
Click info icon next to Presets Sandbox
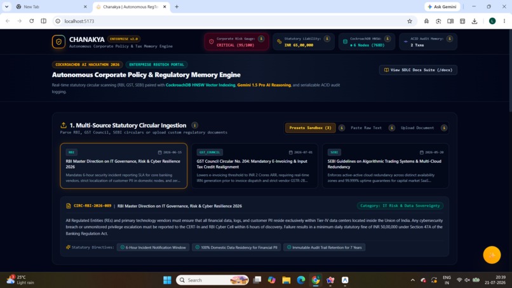click(x=342, y=128)
